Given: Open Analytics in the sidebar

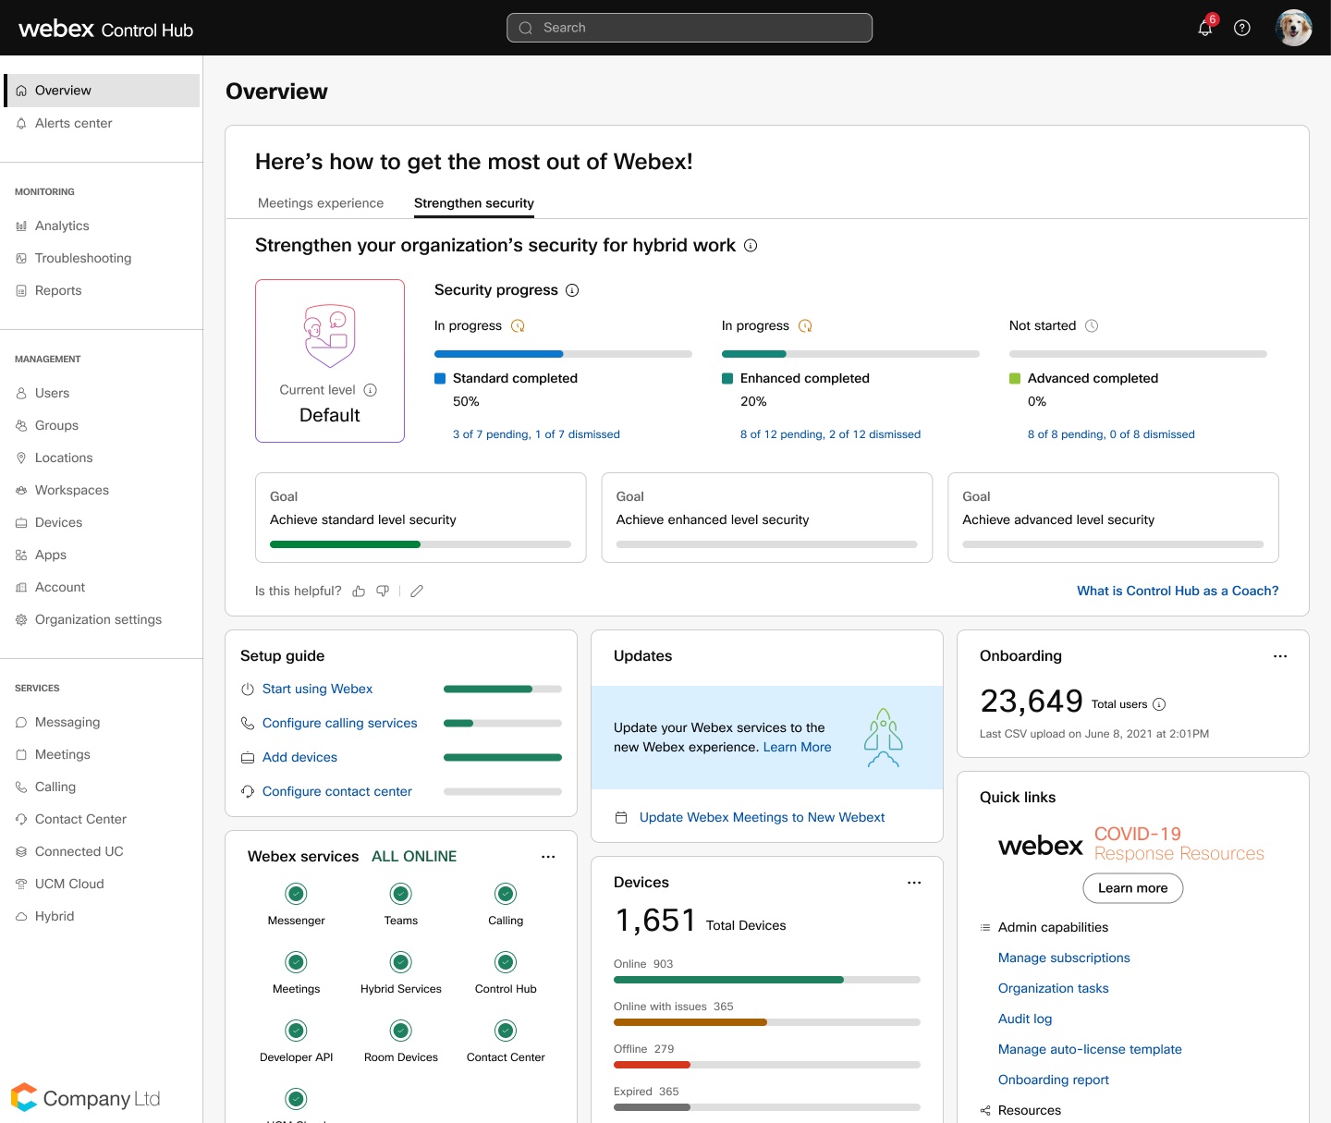Looking at the screenshot, I should [62, 226].
